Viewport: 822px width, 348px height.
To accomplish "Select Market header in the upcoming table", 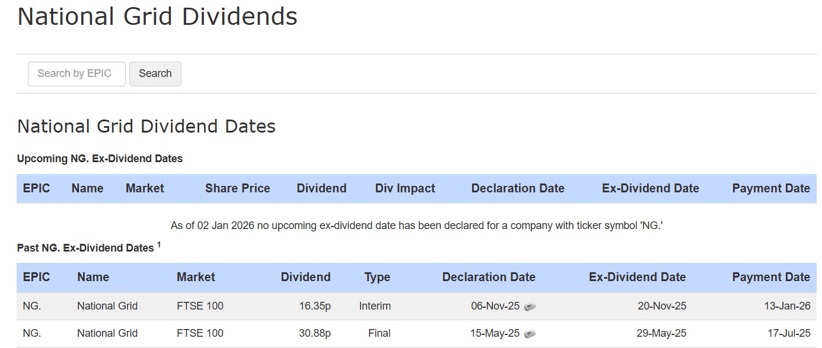I will [x=145, y=189].
